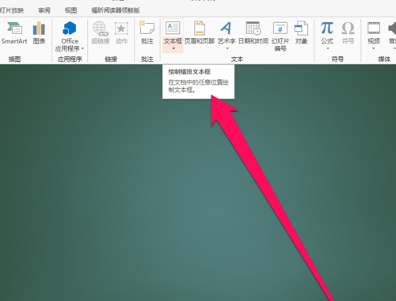
Task: Open Office applications (应用程序) icon
Action: [x=70, y=29]
